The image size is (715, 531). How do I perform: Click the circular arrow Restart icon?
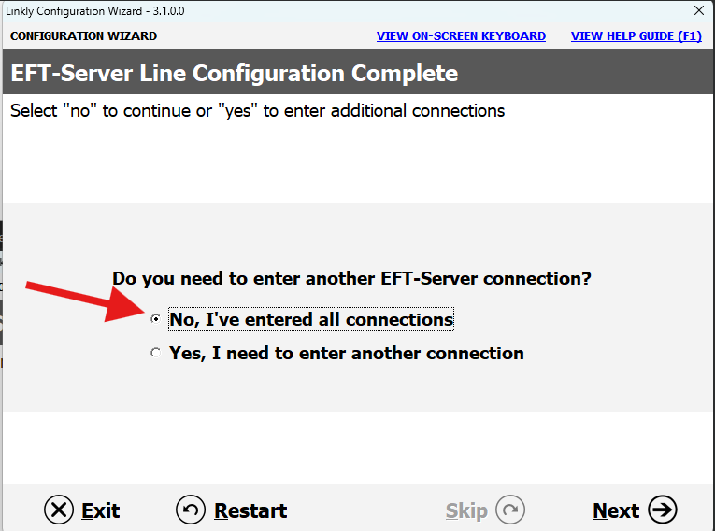coord(191,510)
